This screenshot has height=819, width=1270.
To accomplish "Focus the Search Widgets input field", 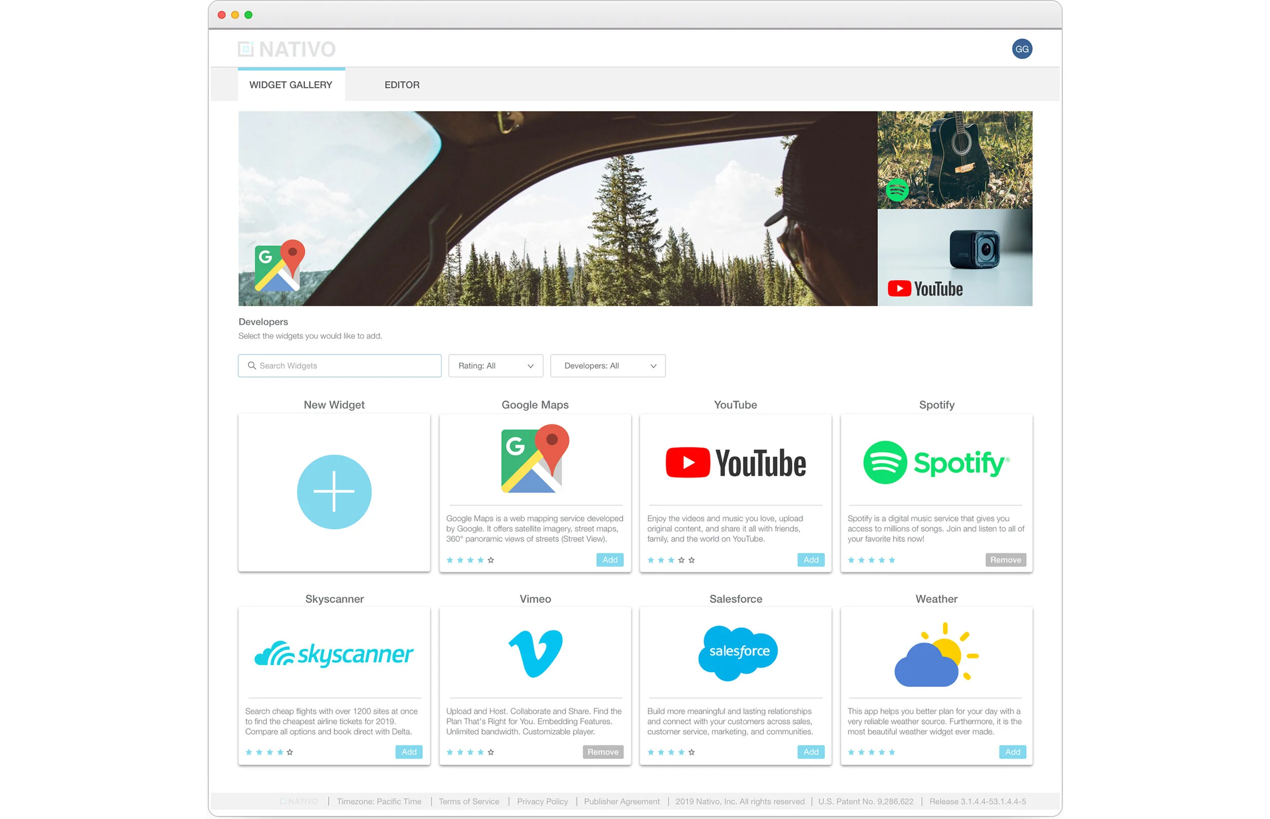I will (x=339, y=366).
